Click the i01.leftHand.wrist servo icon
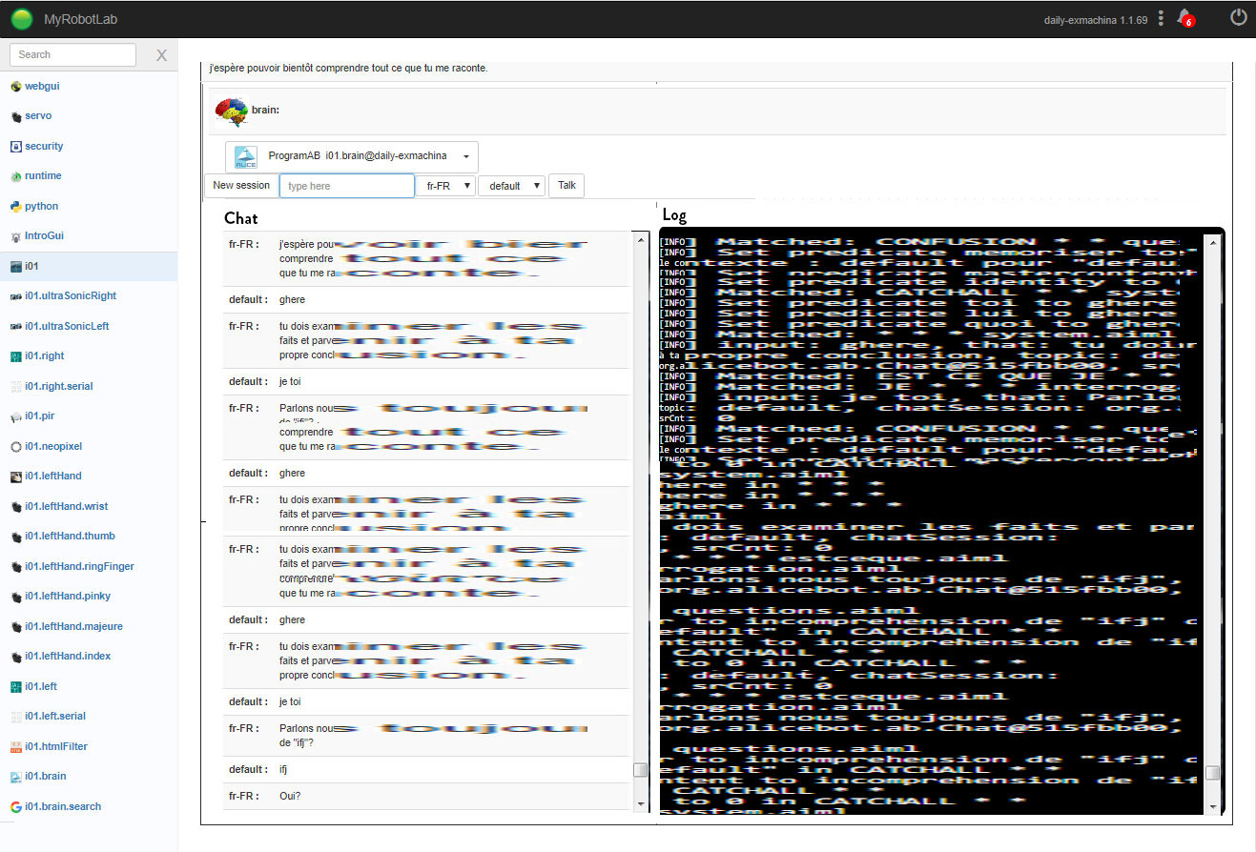Viewport: 1256px width, 852px height. point(15,507)
